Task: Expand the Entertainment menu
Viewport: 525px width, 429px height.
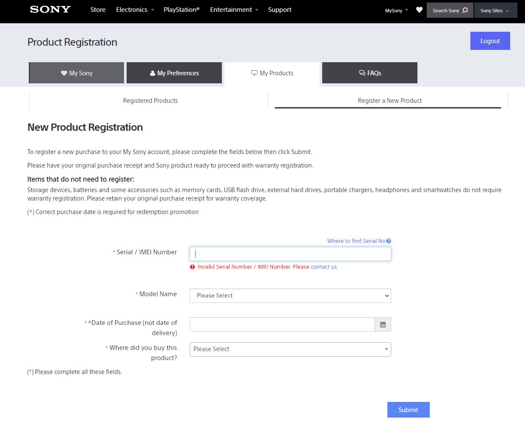Action: click(x=234, y=10)
